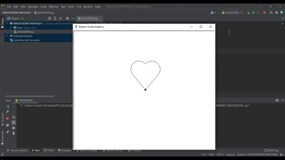The width and height of the screenshot is (285, 160).
Task: Open the Code menu
Action: pyautogui.click(x=44, y=7)
